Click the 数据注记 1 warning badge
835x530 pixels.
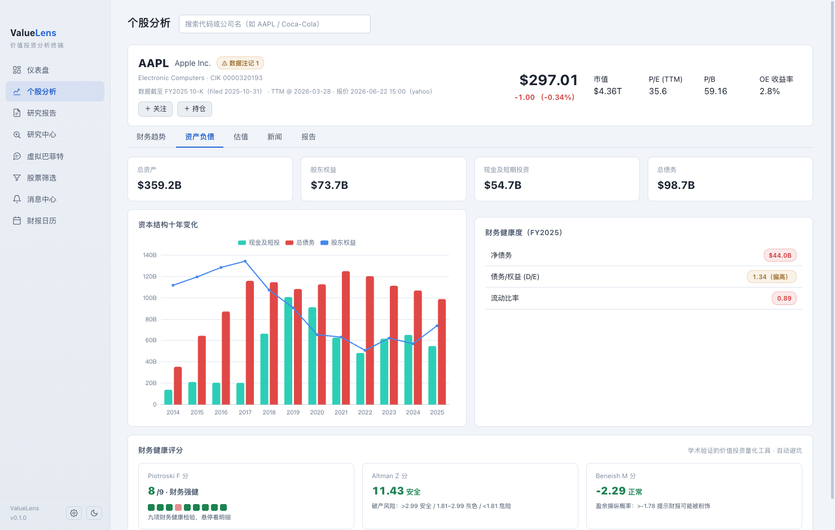tap(240, 63)
